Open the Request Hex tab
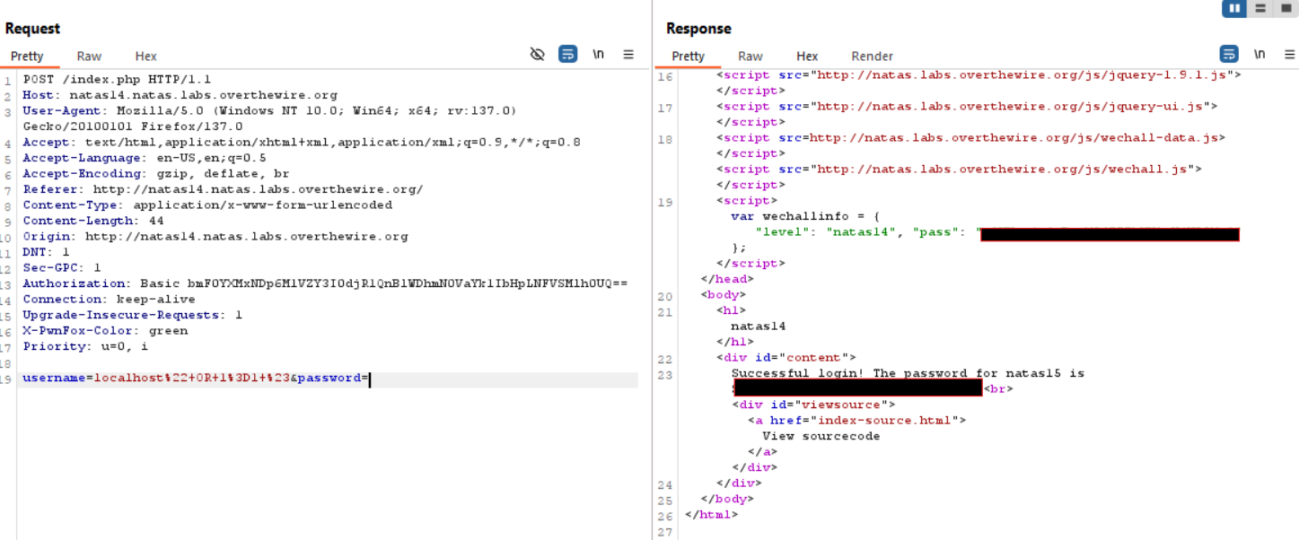Image resolution: width=1299 pixels, height=540 pixels. 145,57
